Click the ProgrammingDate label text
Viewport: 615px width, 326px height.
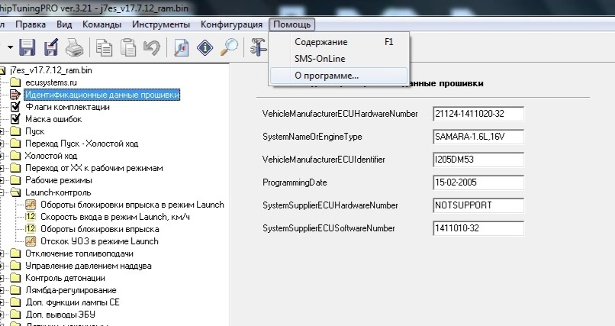point(295,182)
